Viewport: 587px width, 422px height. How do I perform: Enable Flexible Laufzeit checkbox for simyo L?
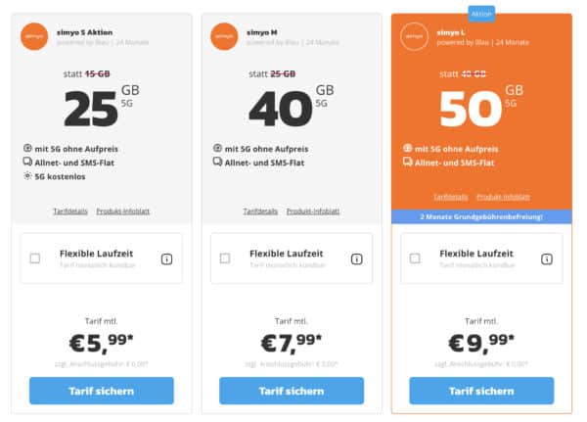pos(415,258)
